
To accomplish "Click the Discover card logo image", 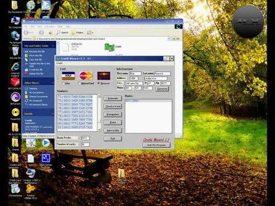I will coord(104,76).
